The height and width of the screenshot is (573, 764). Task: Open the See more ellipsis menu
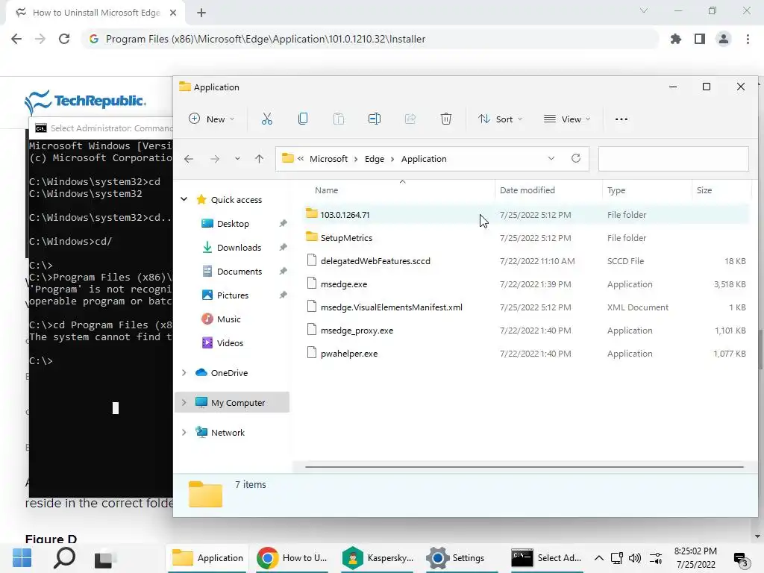[x=621, y=119]
